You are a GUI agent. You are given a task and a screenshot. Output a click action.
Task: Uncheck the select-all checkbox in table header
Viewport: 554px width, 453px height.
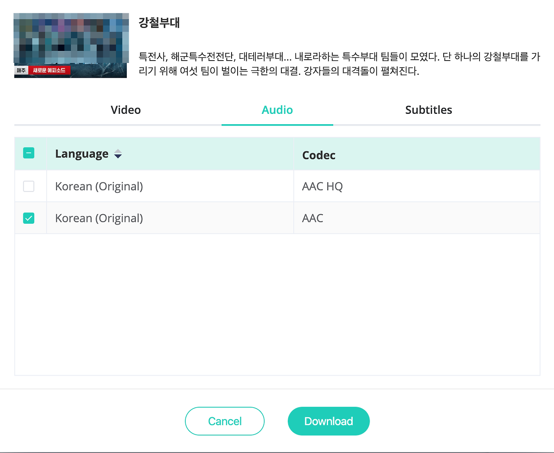click(x=29, y=153)
